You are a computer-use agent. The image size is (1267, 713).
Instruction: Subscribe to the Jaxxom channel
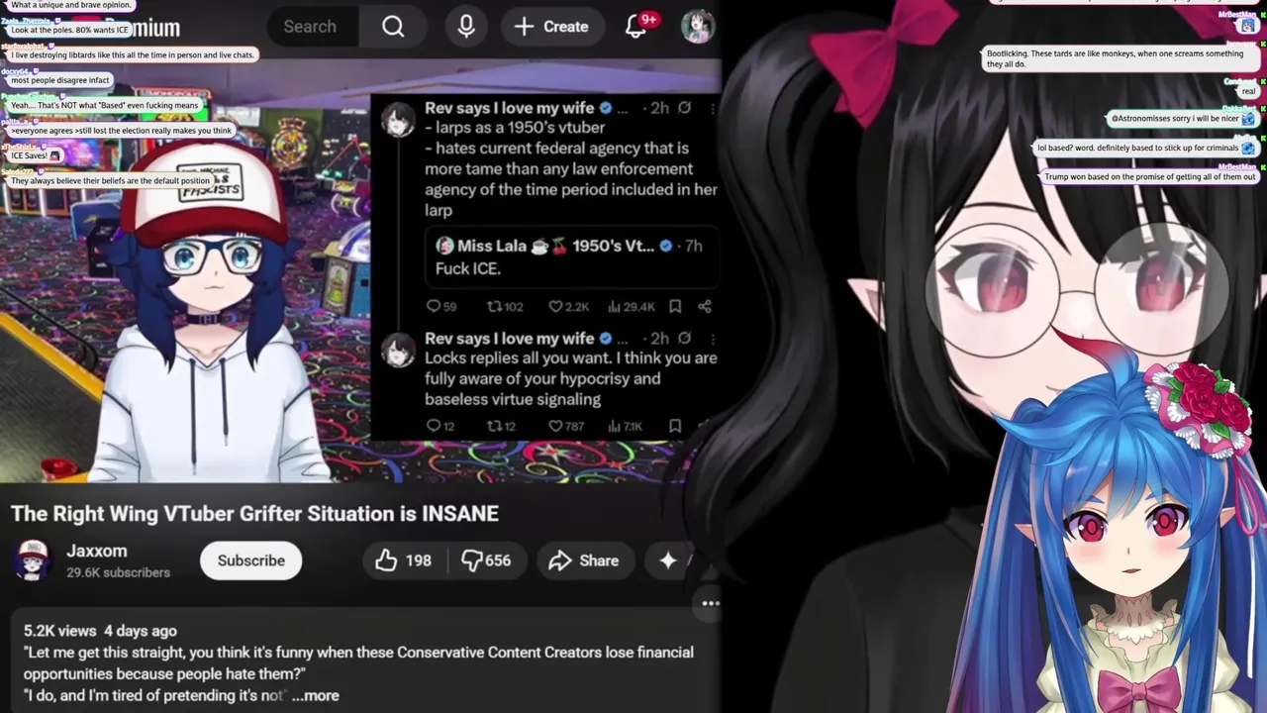click(x=250, y=560)
